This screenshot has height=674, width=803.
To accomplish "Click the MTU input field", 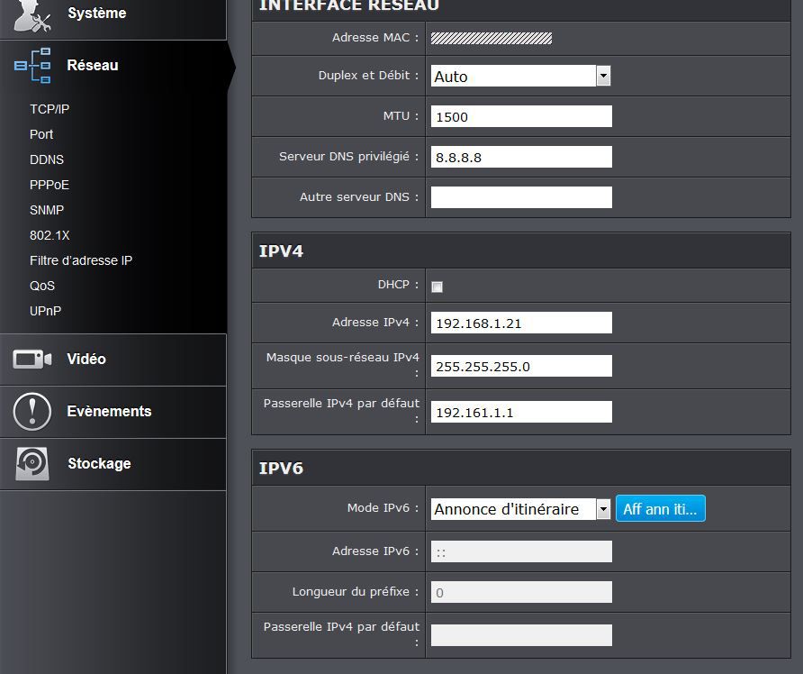I will (521, 116).
